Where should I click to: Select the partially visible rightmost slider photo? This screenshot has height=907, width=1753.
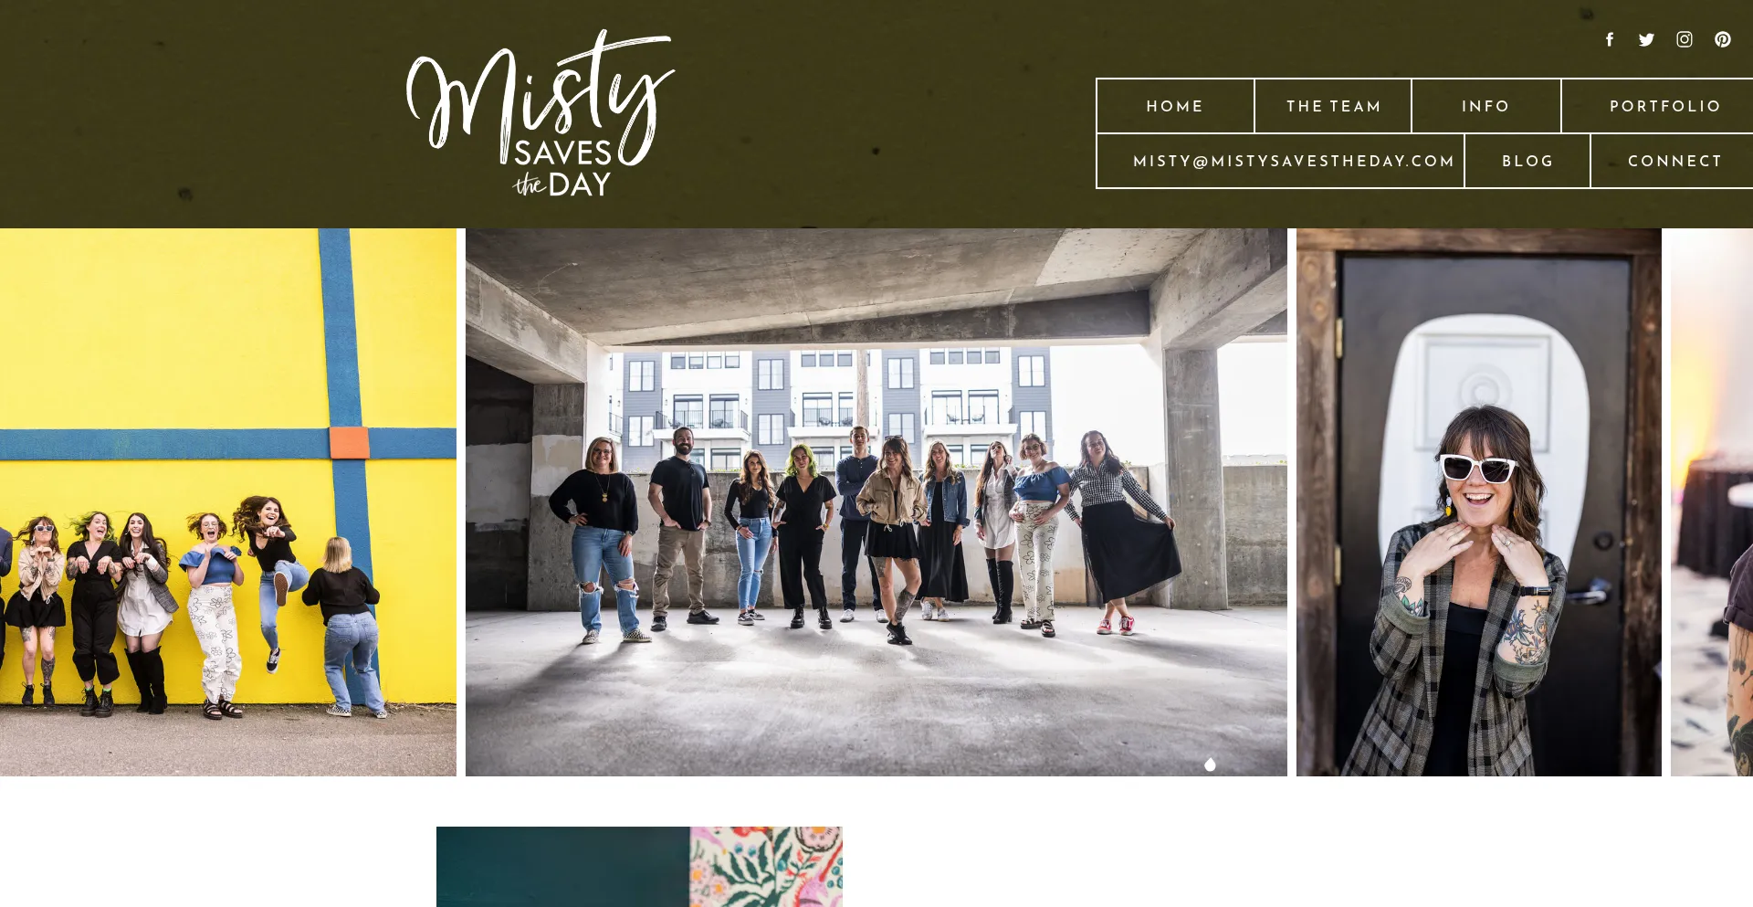(1712, 502)
